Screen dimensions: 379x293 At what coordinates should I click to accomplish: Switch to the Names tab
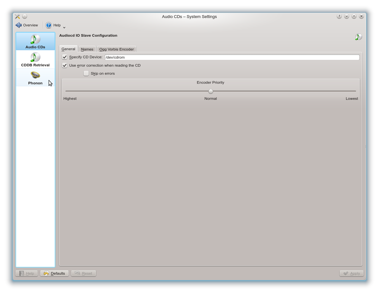click(87, 49)
